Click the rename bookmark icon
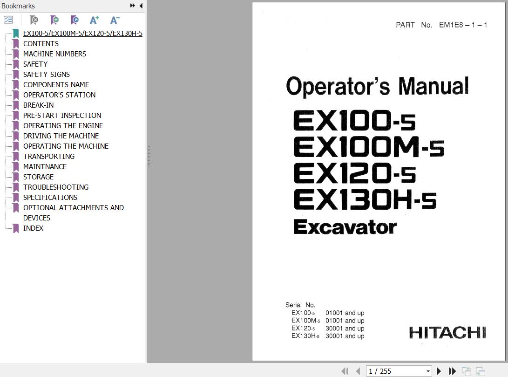Screen dimensions: 508x377 coord(75,20)
